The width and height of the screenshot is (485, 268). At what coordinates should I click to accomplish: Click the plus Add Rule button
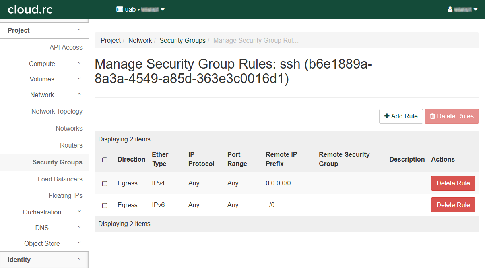(401, 116)
